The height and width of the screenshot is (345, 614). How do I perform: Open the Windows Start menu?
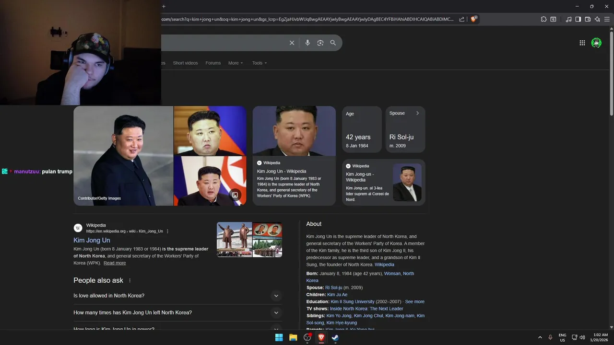pyautogui.click(x=279, y=337)
